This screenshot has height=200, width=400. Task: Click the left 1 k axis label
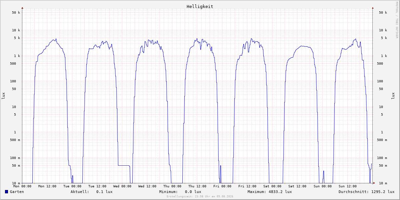pyautogui.click(x=16, y=56)
